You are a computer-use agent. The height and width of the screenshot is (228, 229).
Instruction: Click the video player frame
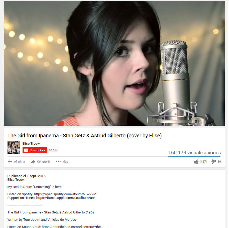(x=114, y=63)
